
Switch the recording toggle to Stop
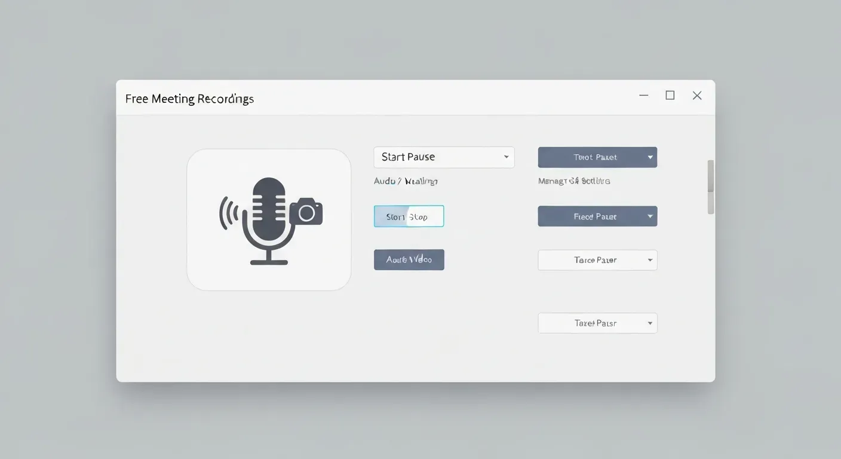(427, 216)
